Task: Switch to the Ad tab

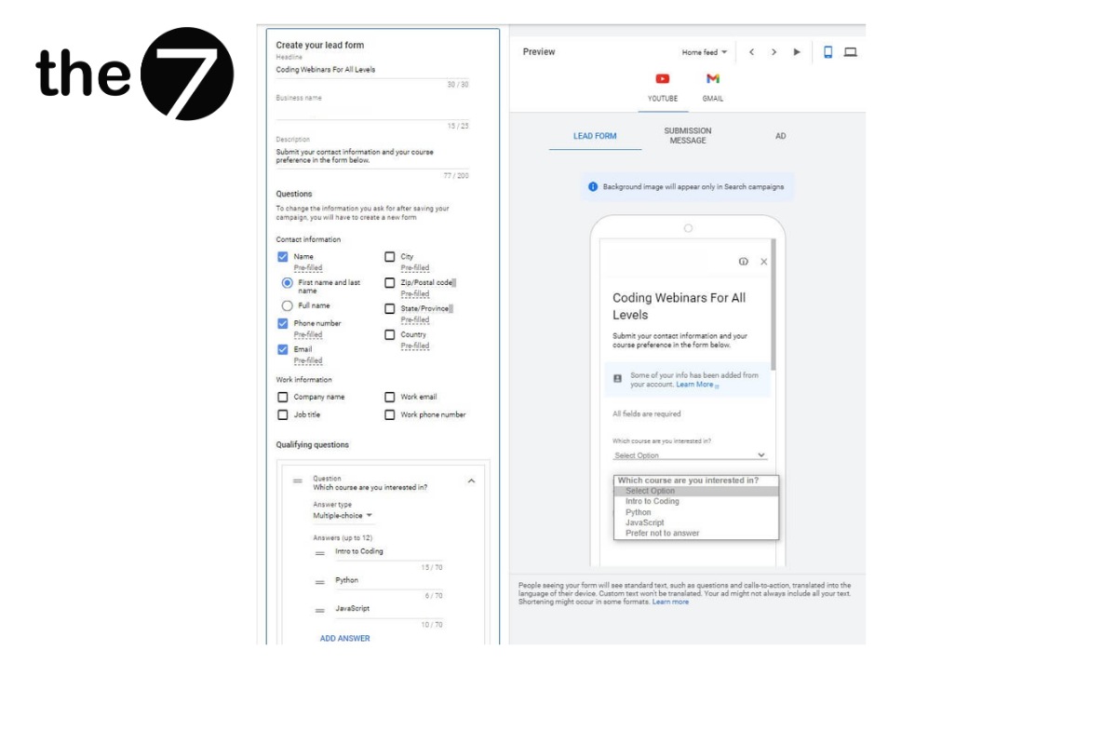Action: tap(780, 136)
